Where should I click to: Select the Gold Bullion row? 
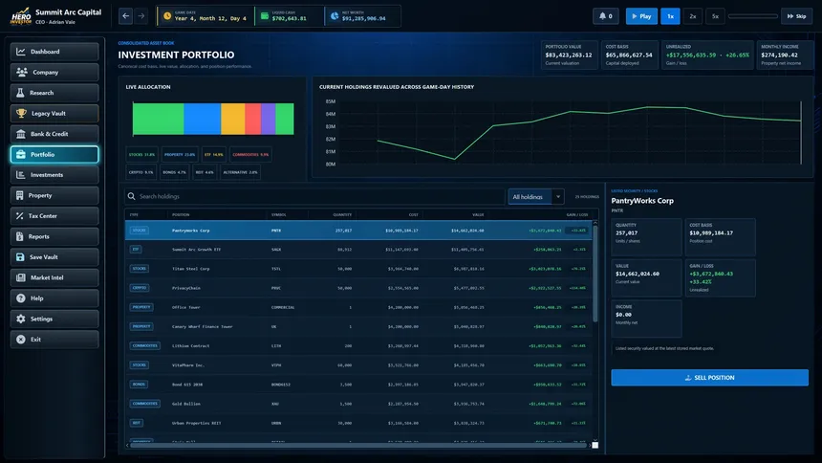(358, 404)
